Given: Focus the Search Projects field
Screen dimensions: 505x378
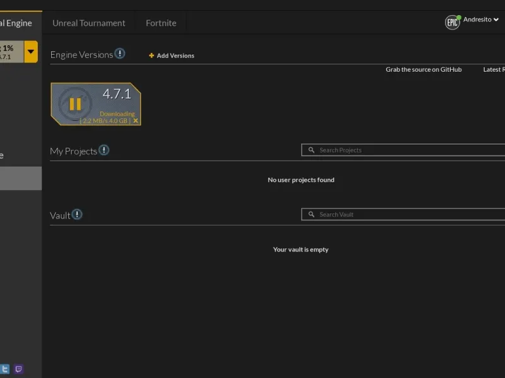Looking at the screenshot, I should [403, 150].
